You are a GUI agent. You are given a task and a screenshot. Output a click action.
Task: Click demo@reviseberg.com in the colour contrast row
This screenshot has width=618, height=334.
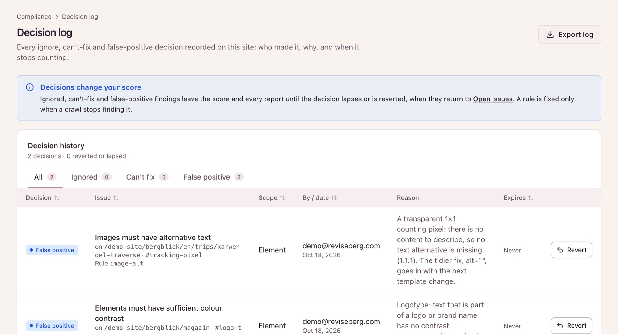[x=341, y=322]
